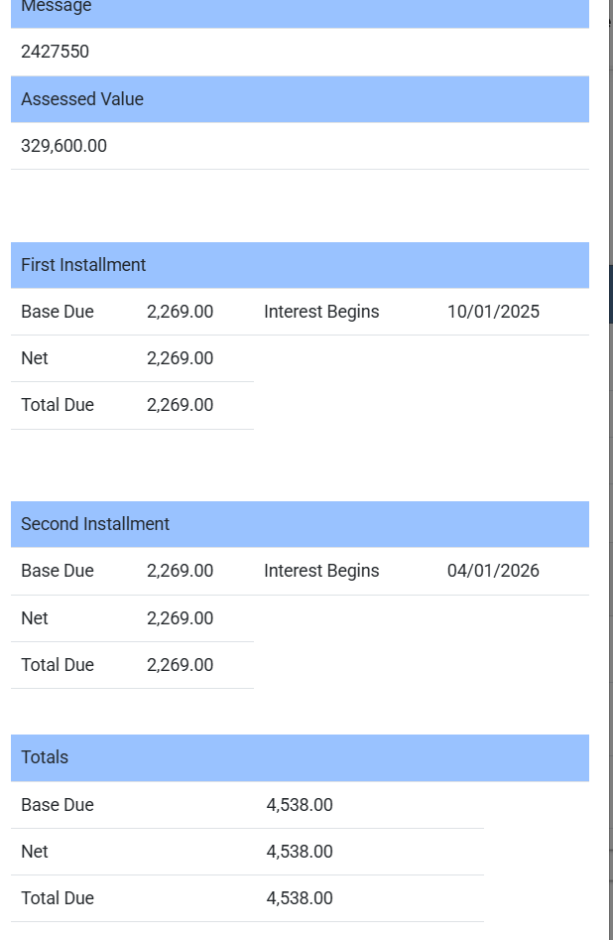613x940 pixels.
Task: Click the First Installment Interest Begins label
Action: 321,312
